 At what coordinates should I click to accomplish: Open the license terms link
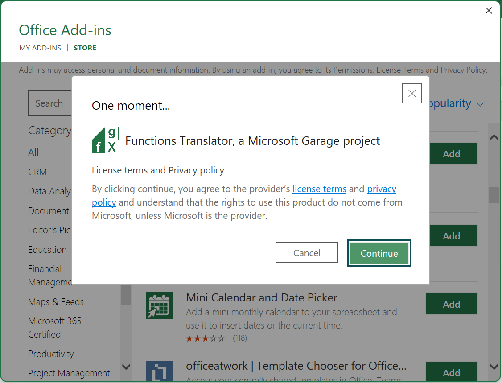pyautogui.click(x=319, y=189)
